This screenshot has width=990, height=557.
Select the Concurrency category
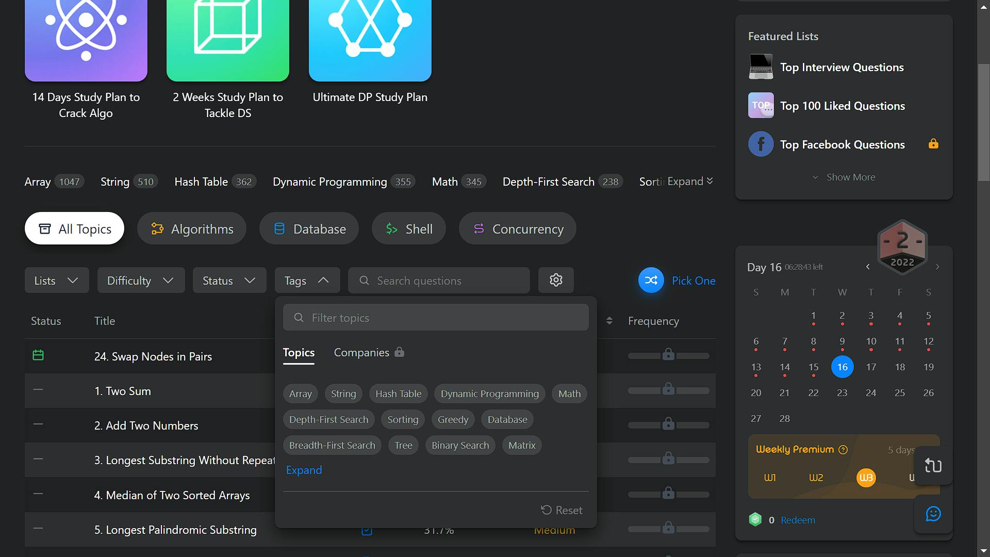click(x=518, y=228)
